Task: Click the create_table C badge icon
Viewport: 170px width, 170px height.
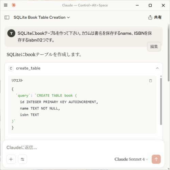Action: coord(11,68)
